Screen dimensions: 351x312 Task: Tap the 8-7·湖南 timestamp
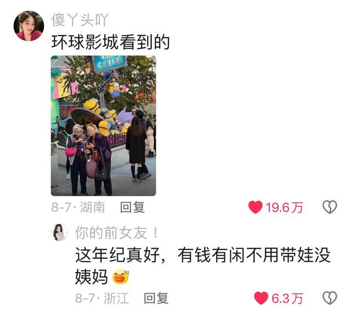(x=78, y=207)
